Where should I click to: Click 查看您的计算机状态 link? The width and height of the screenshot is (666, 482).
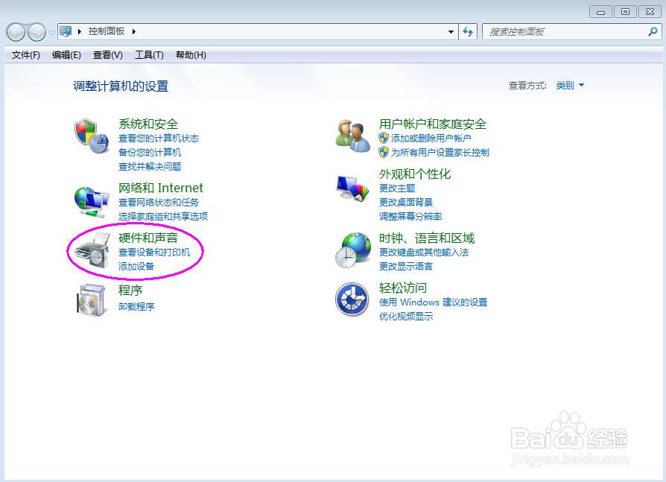(x=159, y=139)
